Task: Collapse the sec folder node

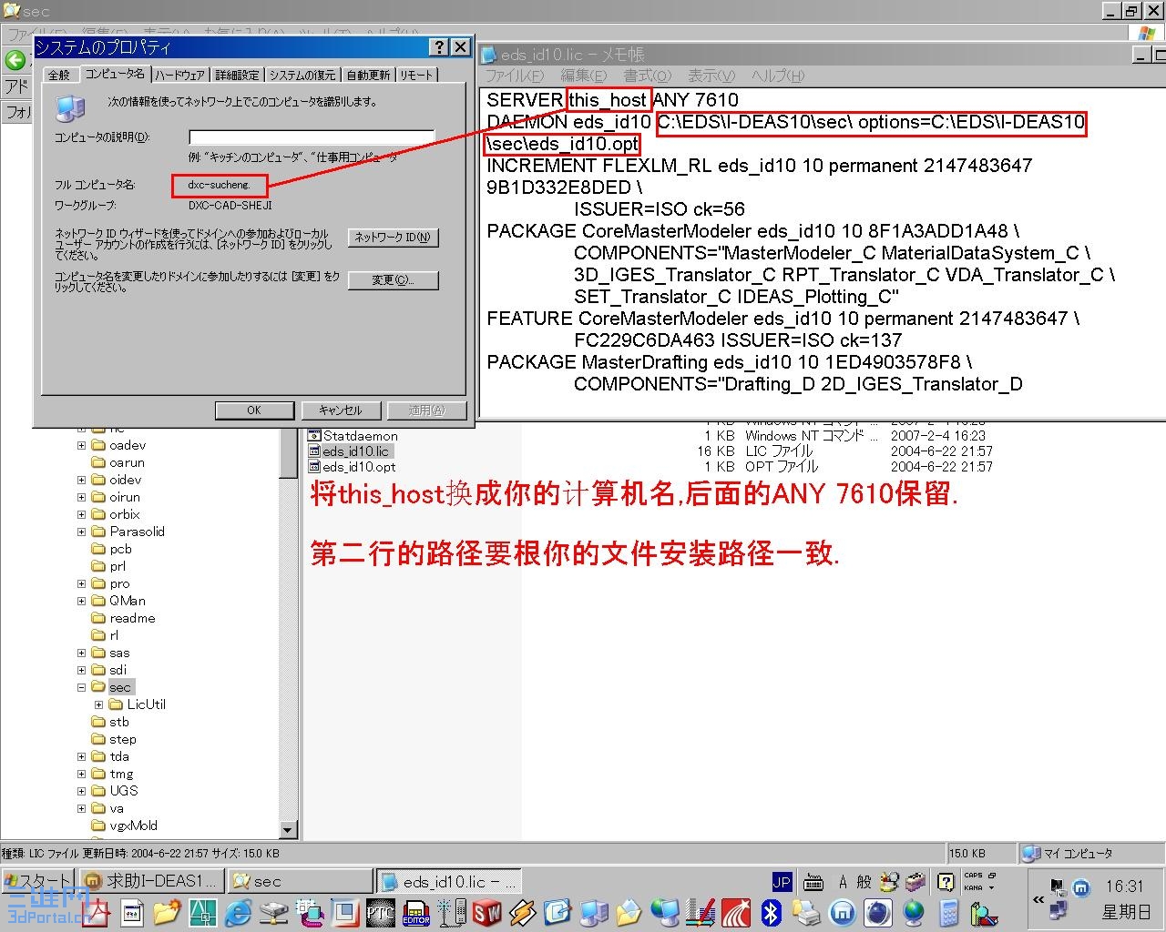Action: pyautogui.click(x=81, y=688)
